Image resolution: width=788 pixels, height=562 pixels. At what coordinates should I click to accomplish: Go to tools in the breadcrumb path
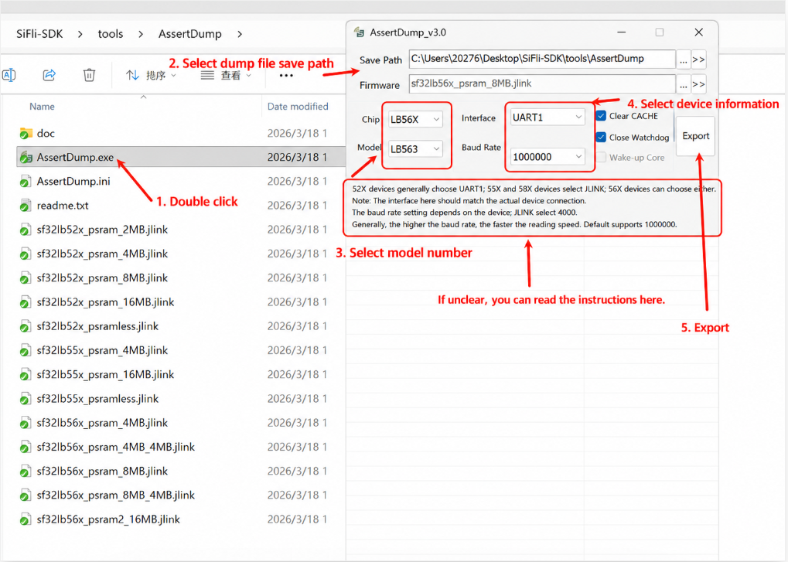pos(111,34)
